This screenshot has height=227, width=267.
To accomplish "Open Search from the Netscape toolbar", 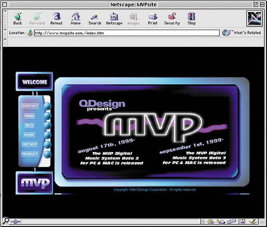I will click(95, 19).
